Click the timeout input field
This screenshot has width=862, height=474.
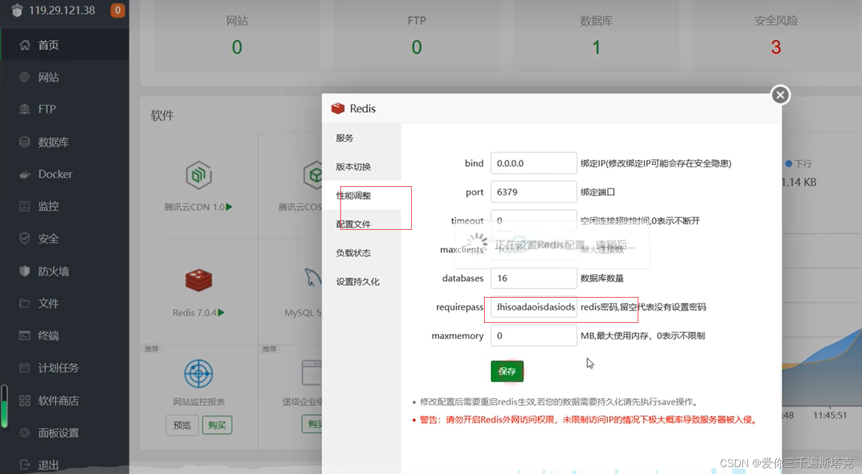click(x=534, y=221)
